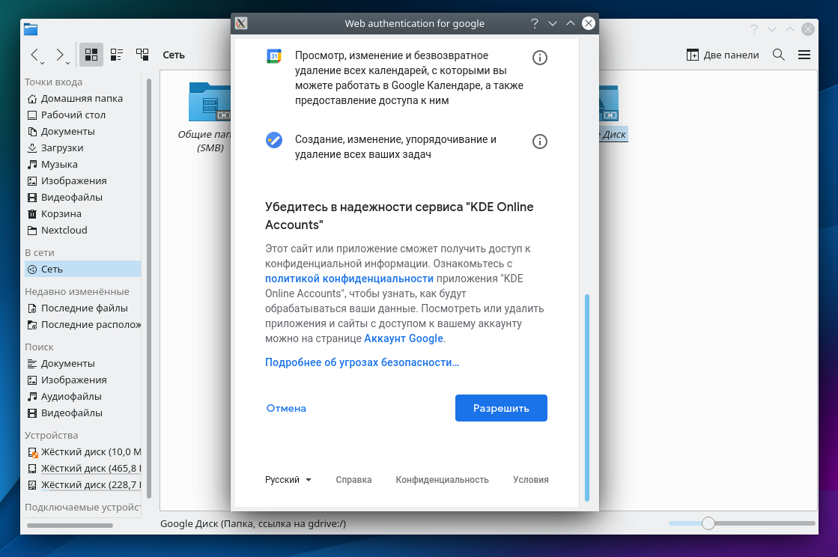Search Документы under Поиск section
This screenshot has width=838, height=557.
point(83,364)
